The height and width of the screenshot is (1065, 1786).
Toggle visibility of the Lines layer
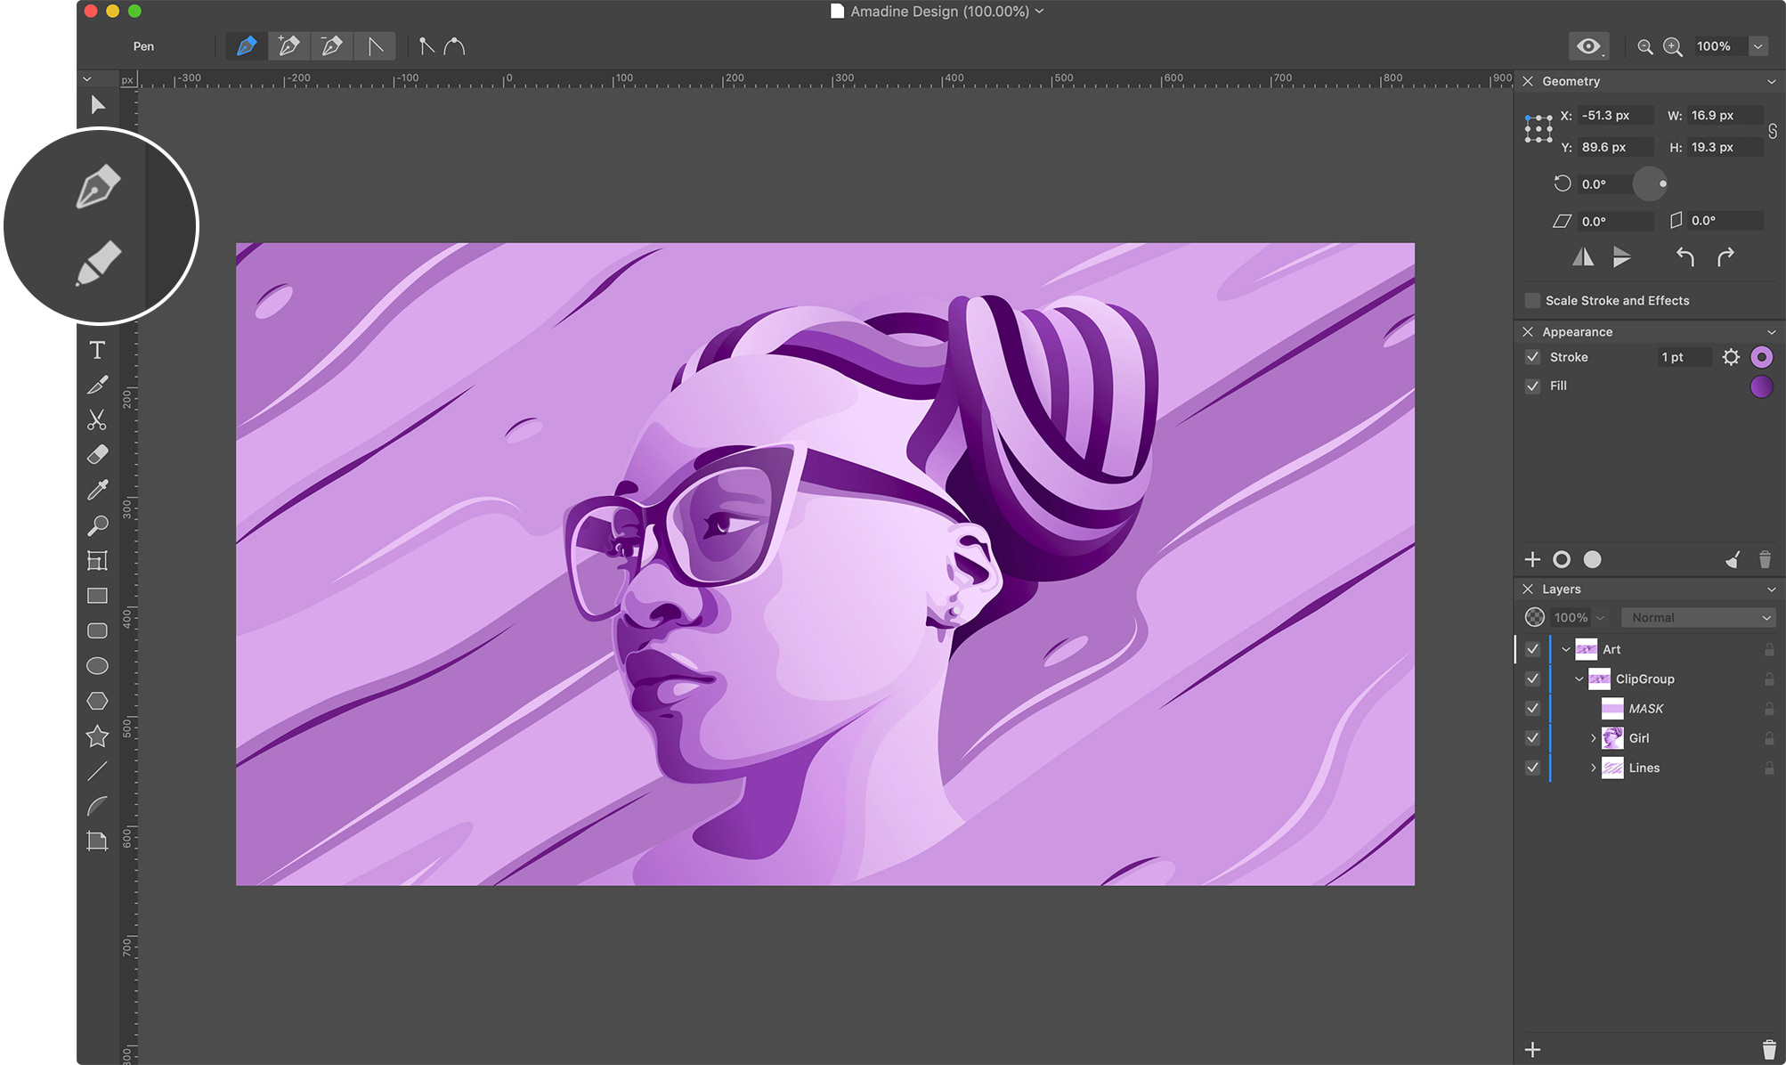[x=1531, y=767]
